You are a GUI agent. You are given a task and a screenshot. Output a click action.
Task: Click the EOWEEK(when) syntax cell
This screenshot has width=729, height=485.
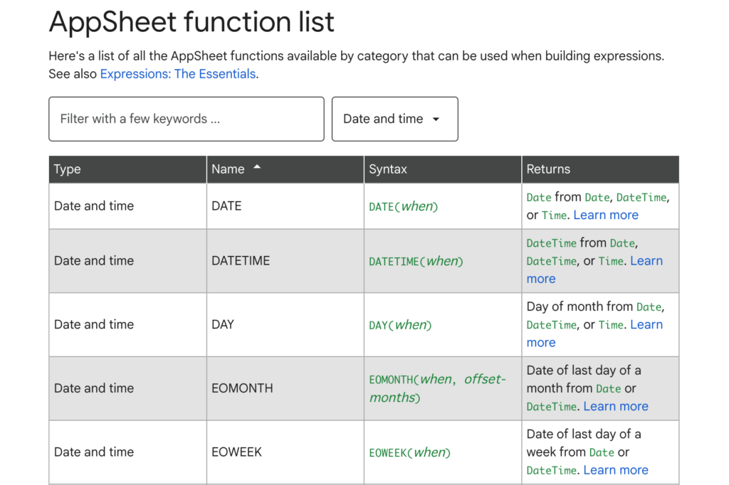click(x=443, y=452)
